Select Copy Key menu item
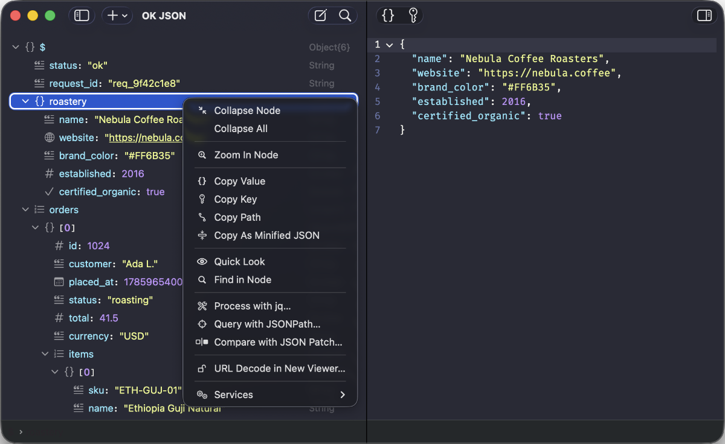Screen dimensions: 725x444 click(270, 199)
